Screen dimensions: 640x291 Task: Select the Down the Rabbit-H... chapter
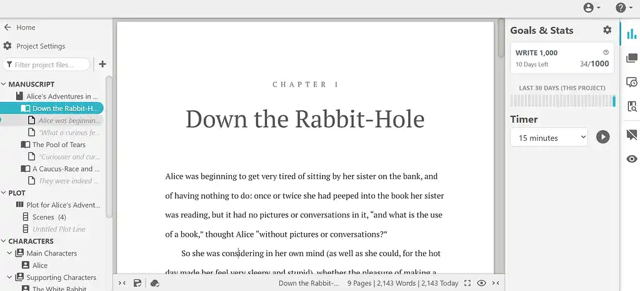tap(52, 108)
